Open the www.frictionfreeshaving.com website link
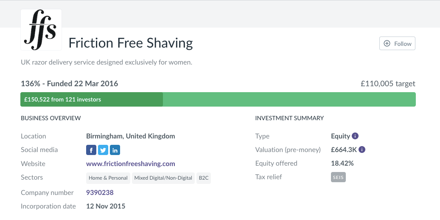 [130, 164]
